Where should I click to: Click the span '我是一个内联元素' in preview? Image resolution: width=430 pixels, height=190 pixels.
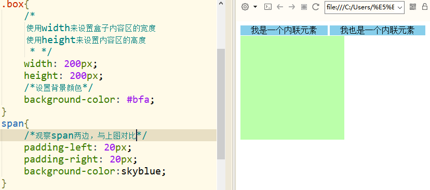(284, 31)
